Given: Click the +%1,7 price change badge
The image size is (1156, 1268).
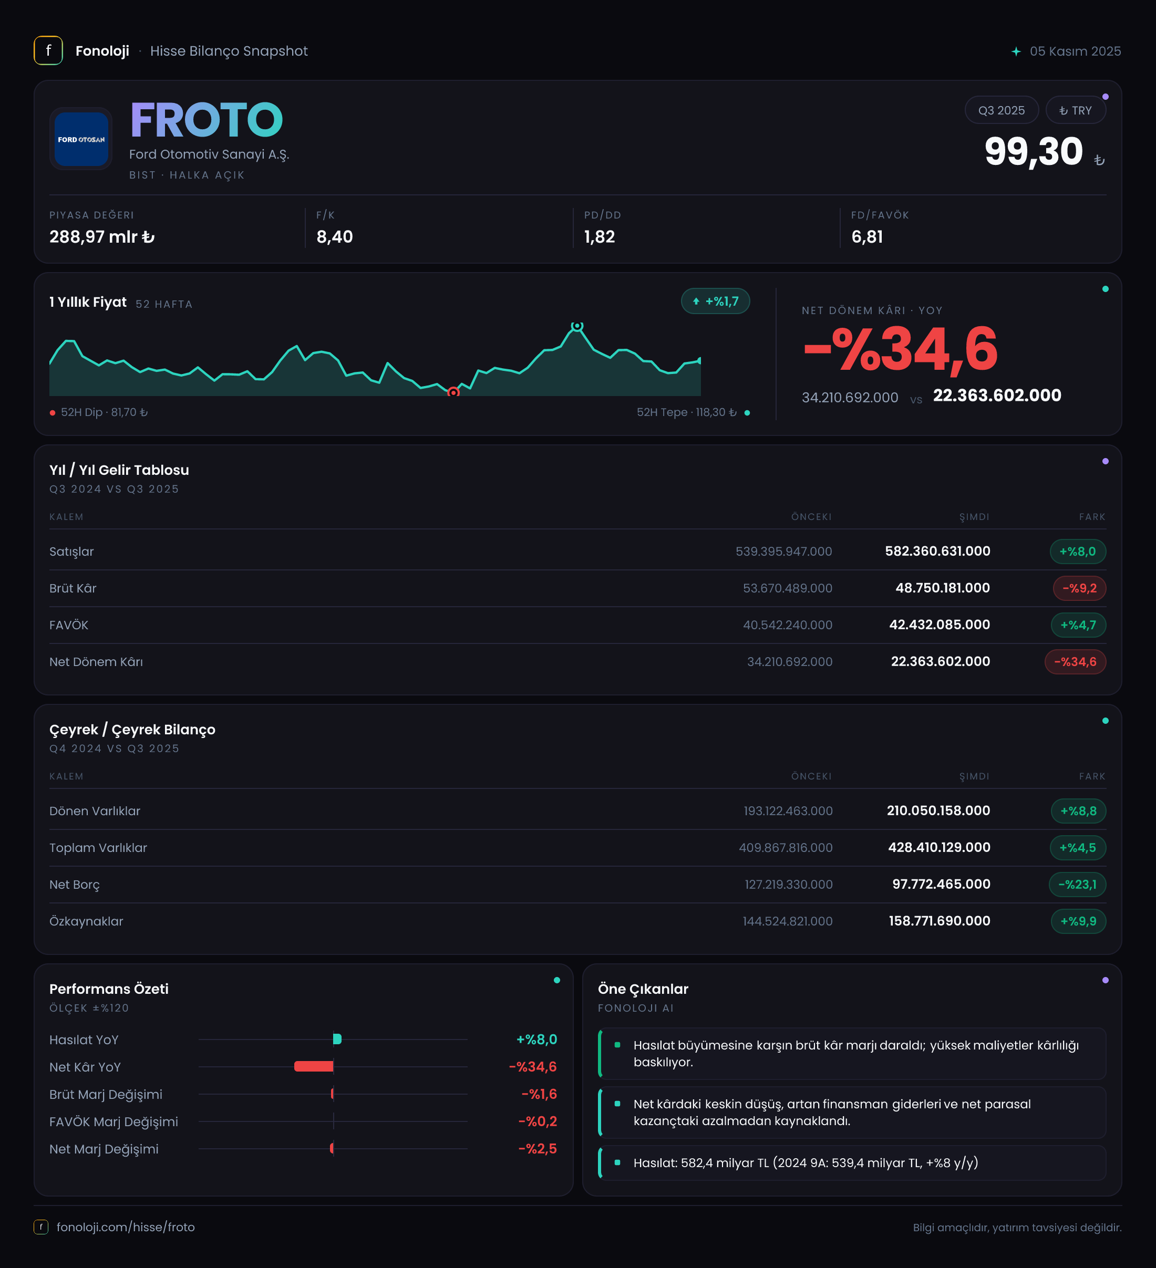Looking at the screenshot, I should tap(716, 302).
